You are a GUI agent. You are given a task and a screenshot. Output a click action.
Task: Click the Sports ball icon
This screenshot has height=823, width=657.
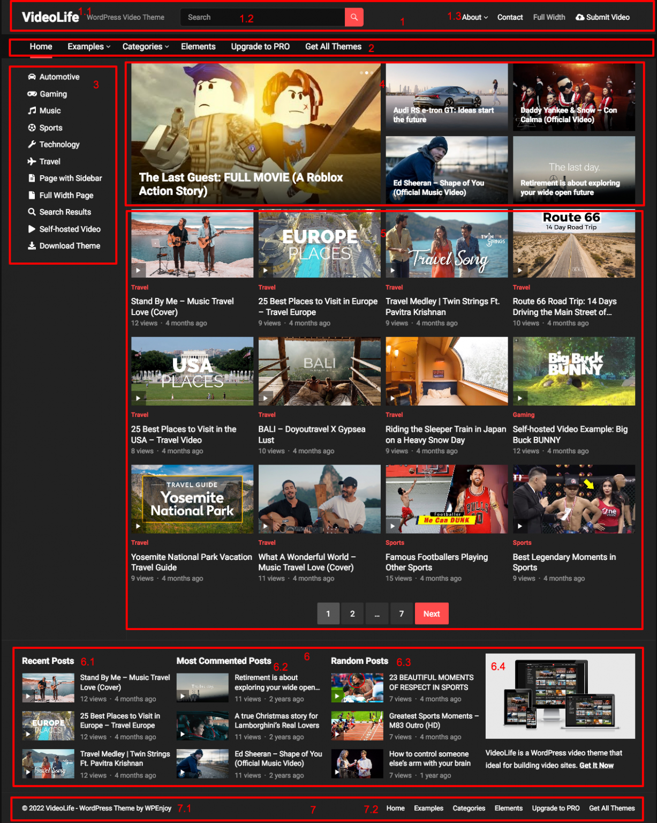click(x=32, y=128)
